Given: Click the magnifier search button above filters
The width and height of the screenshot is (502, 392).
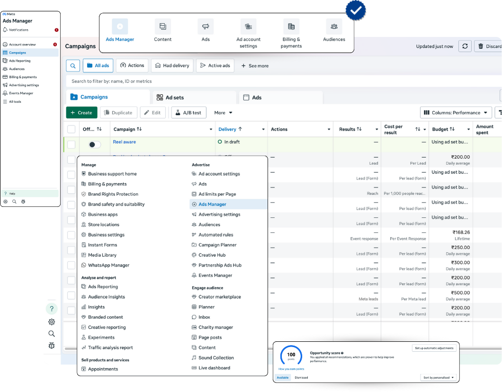Looking at the screenshot, I should [73, 66].
